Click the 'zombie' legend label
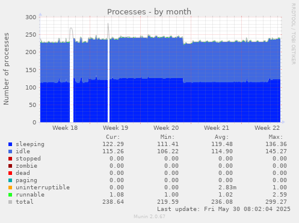The image size is (299, 223). point(26,166)
